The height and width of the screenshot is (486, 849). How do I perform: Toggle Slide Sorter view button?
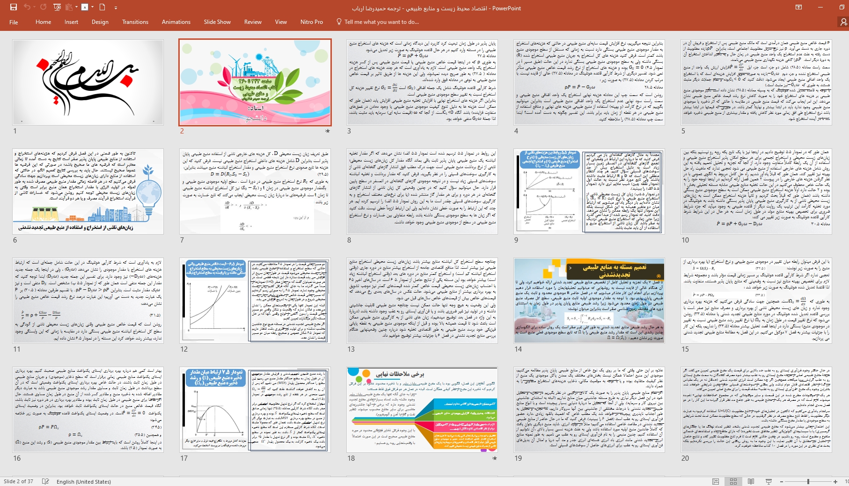(733, 481)
